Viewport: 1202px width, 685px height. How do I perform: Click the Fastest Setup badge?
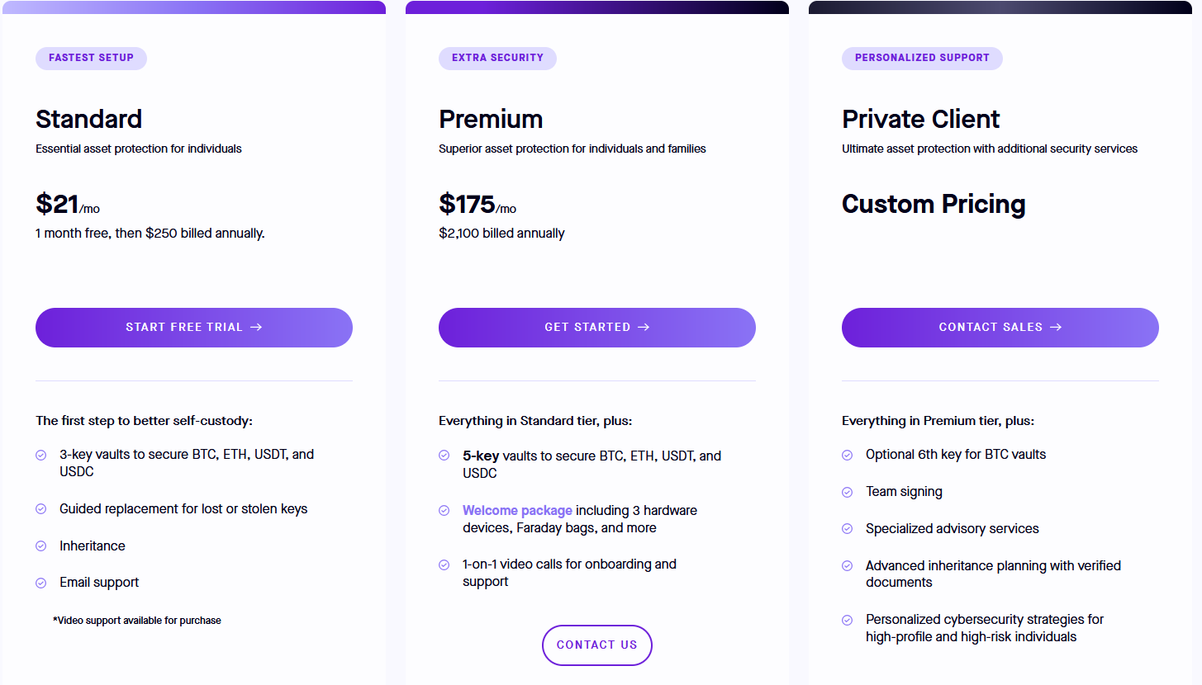pos(91,58)
